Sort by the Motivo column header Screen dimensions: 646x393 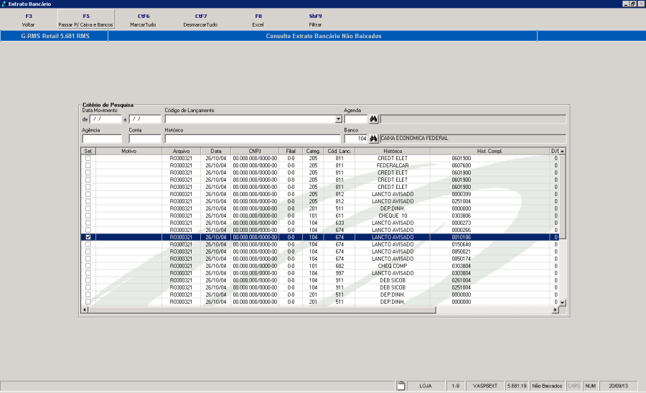click(128, 152)
